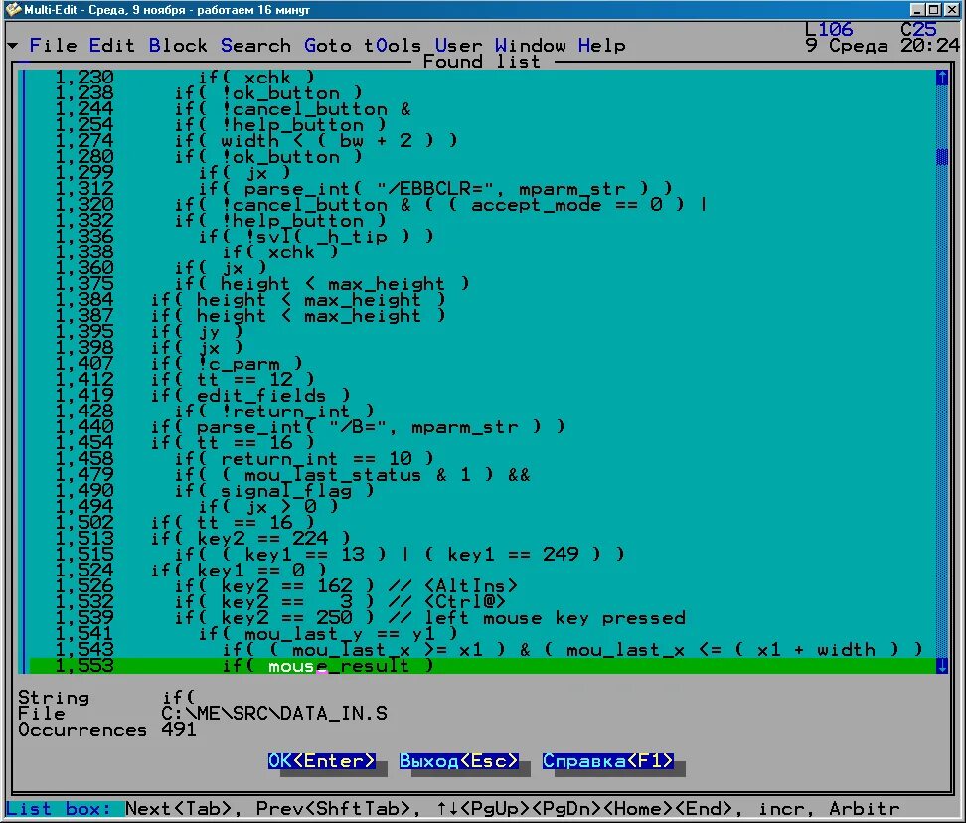Select line 1,384 height < max_height
The width and height of the screenshot is (966, 823).
pyautogui.click(x=482, y=299)
